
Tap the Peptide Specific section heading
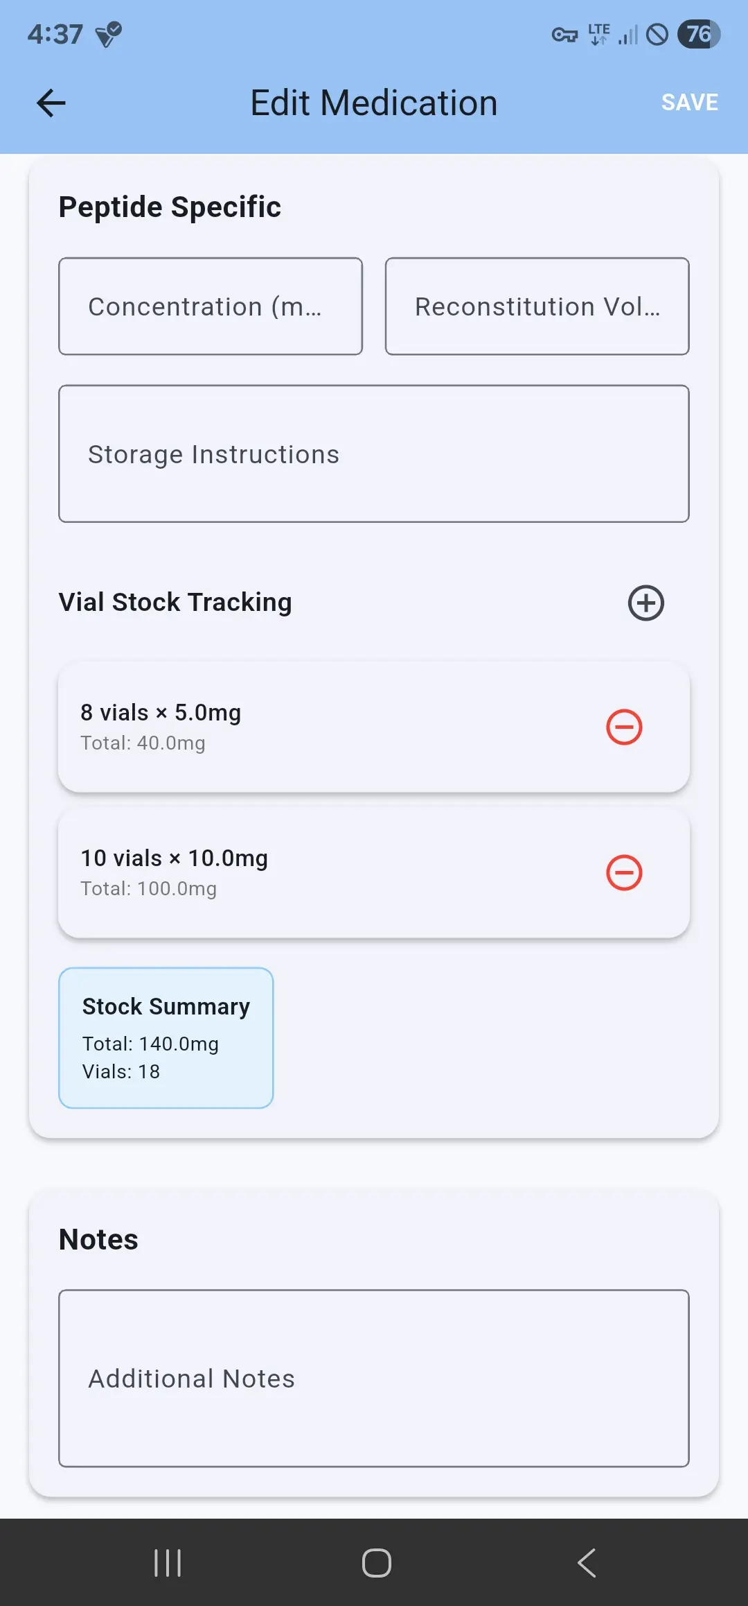point(170,207)
